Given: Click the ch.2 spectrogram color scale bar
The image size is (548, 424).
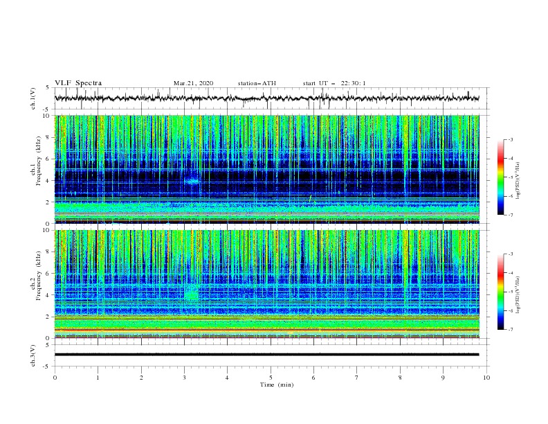Looking at the screenshot, I should pyautogui.click(x=500, y=292).
